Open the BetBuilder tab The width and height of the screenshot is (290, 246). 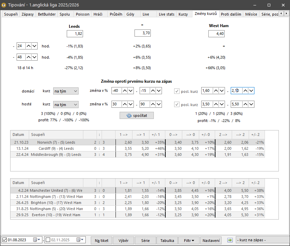[47, 14]
